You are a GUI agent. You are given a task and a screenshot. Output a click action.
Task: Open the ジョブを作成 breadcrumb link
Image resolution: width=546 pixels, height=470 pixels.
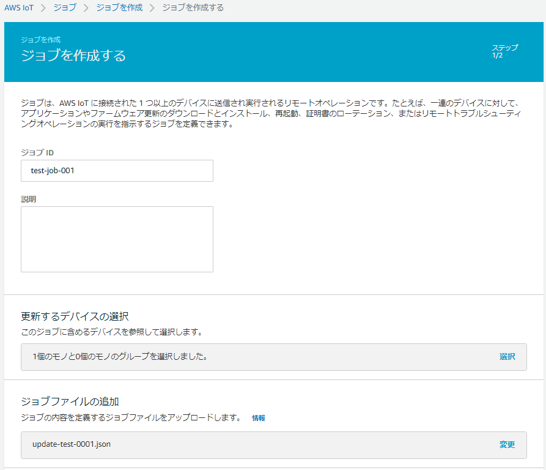coord(119,8)
